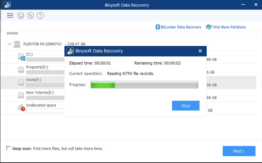This screenshot has width=262, height=163.
Task: Click the Next button
Action: pos(239,151)
